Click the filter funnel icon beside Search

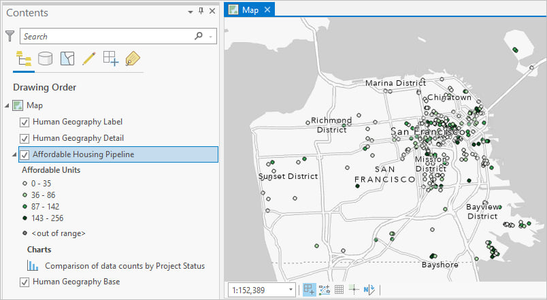[10, 36]
